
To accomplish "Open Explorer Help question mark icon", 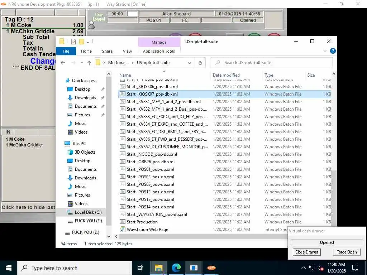I will click(x=333, y=51).
